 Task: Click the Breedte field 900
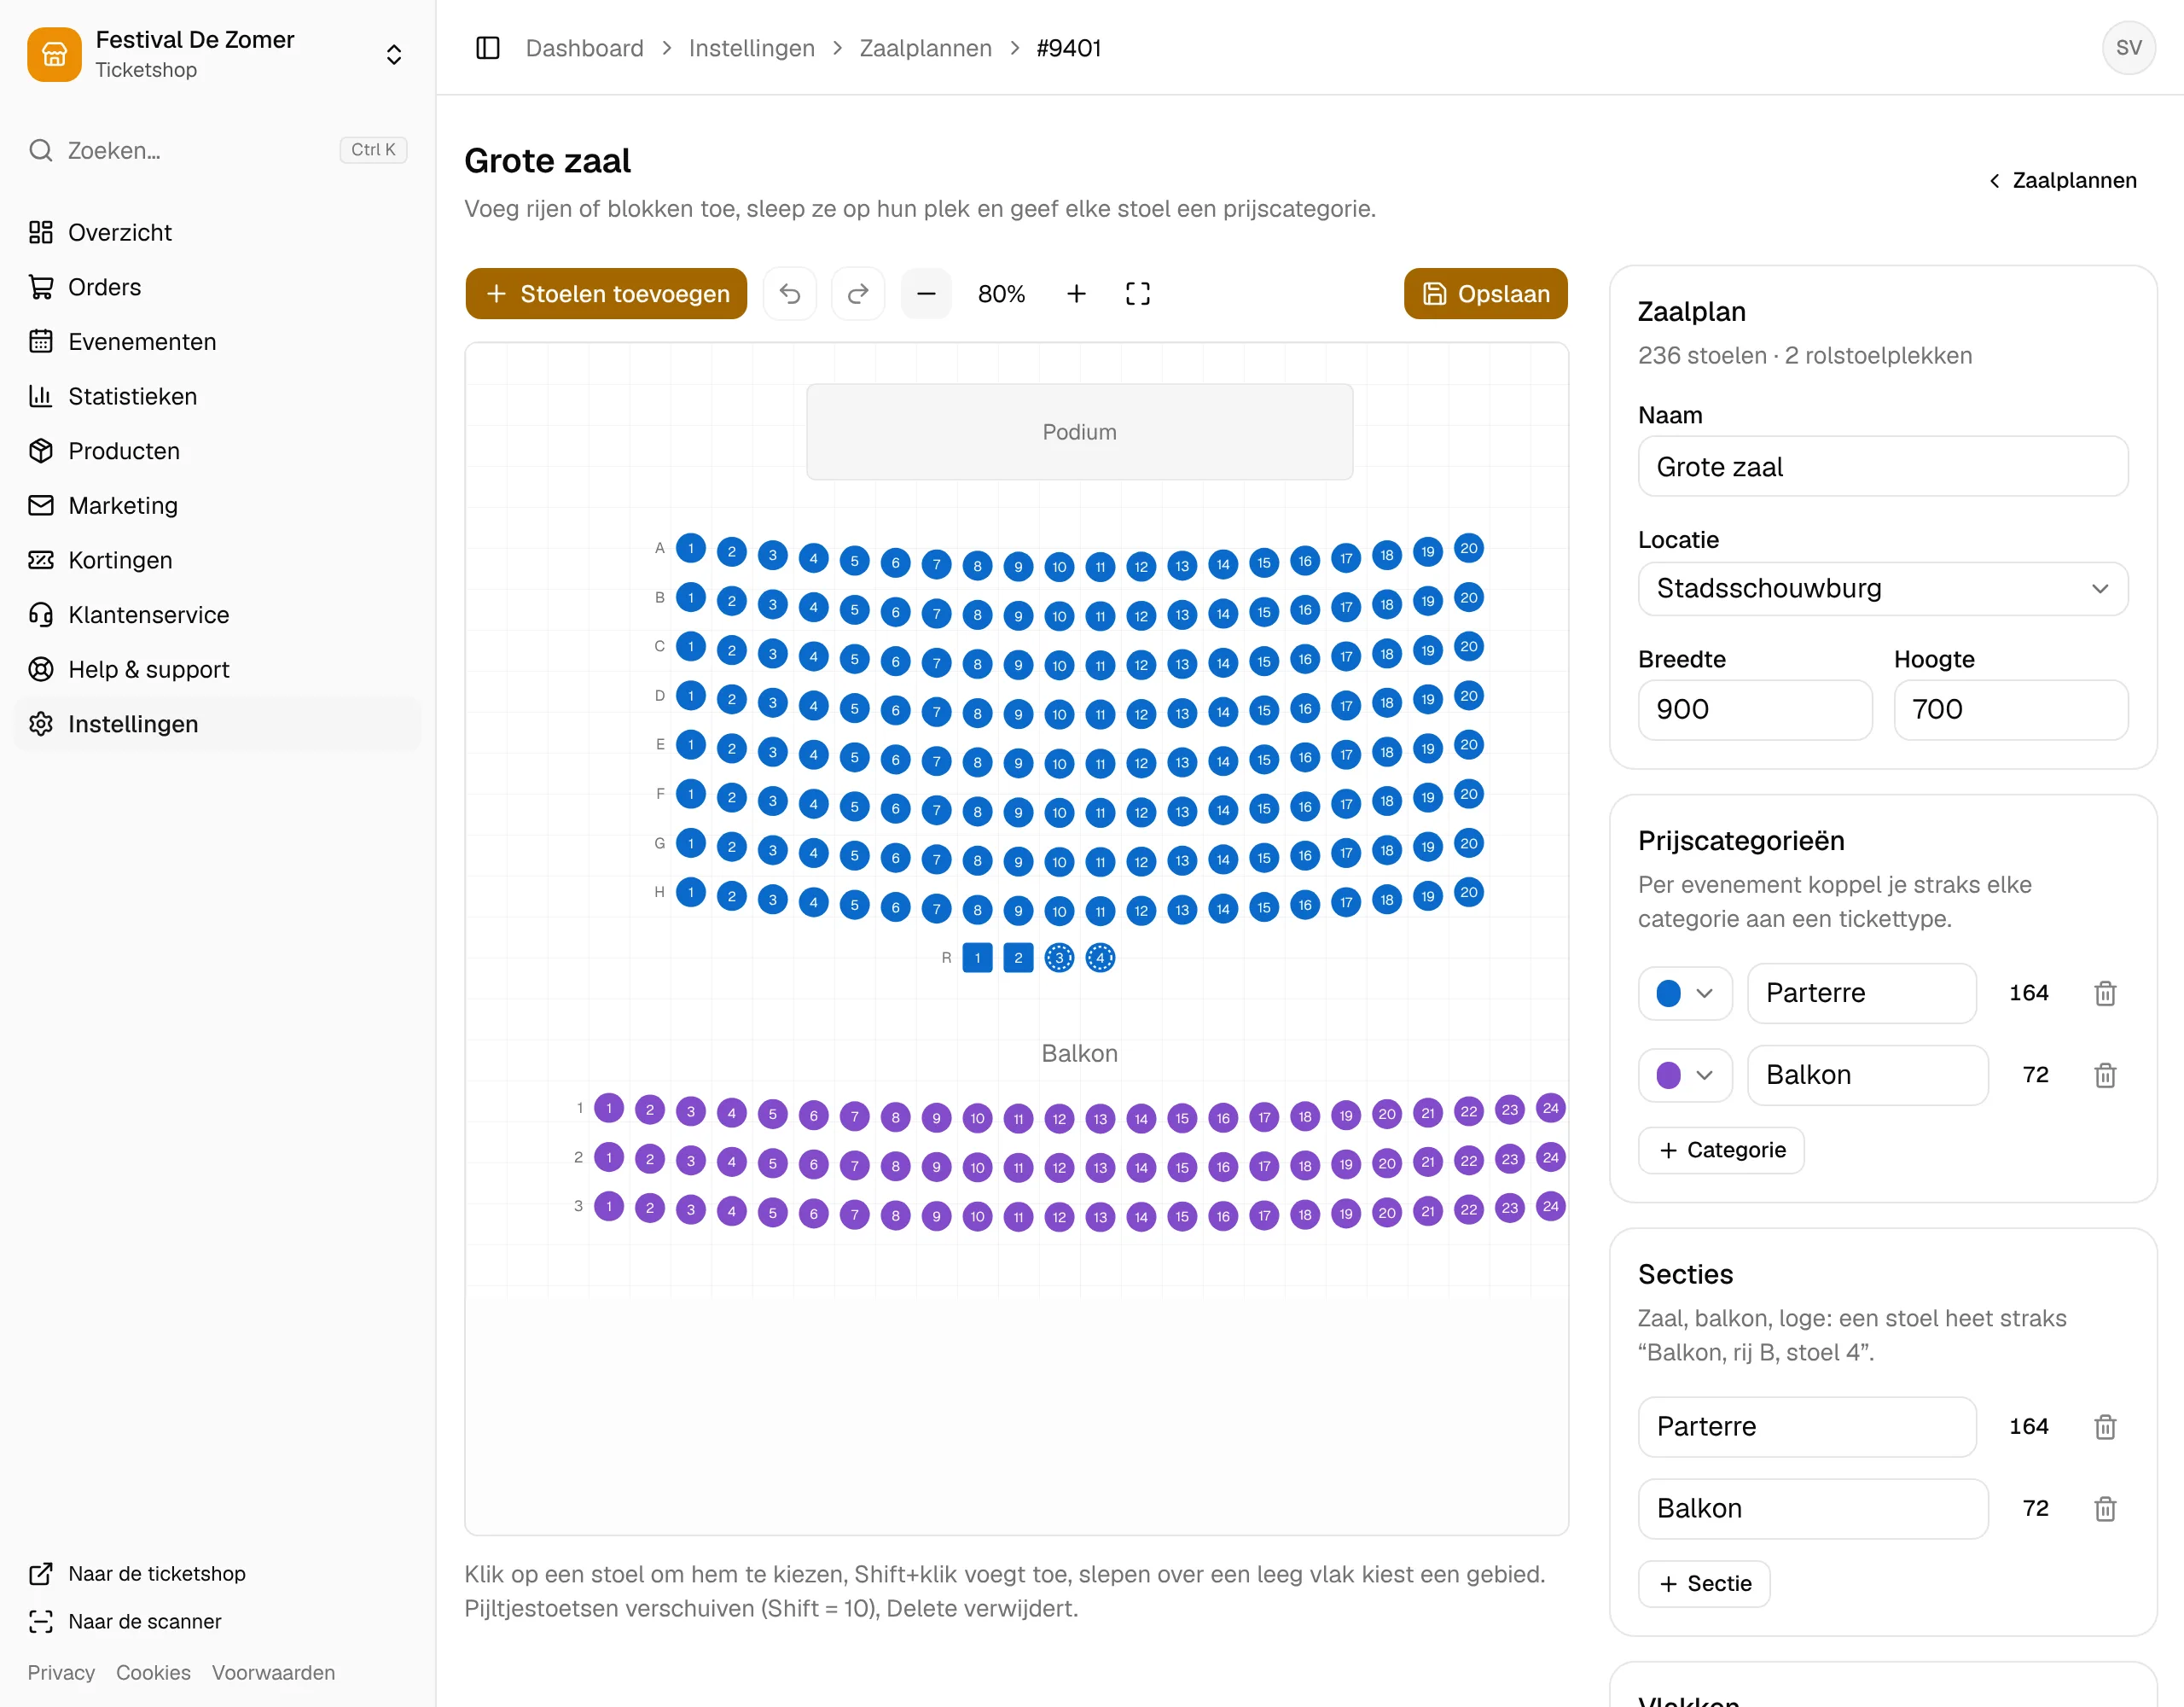click(1754, 709)
